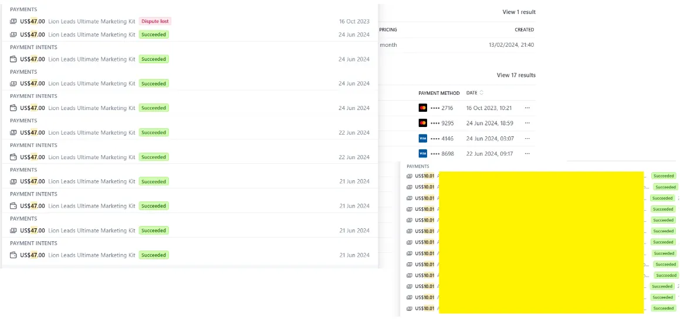Click the created date 13/02/2024, 21:40
The height and width of the screenshot is (319, 680).
(x=511, y=45)
